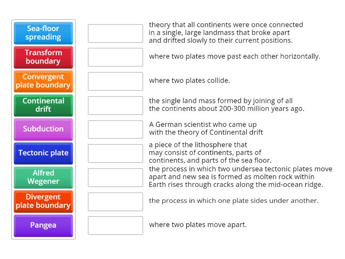Select the answer box for plates moving apart
The height and width of the screenshot is (259, 345).
[x=115, y=225]
